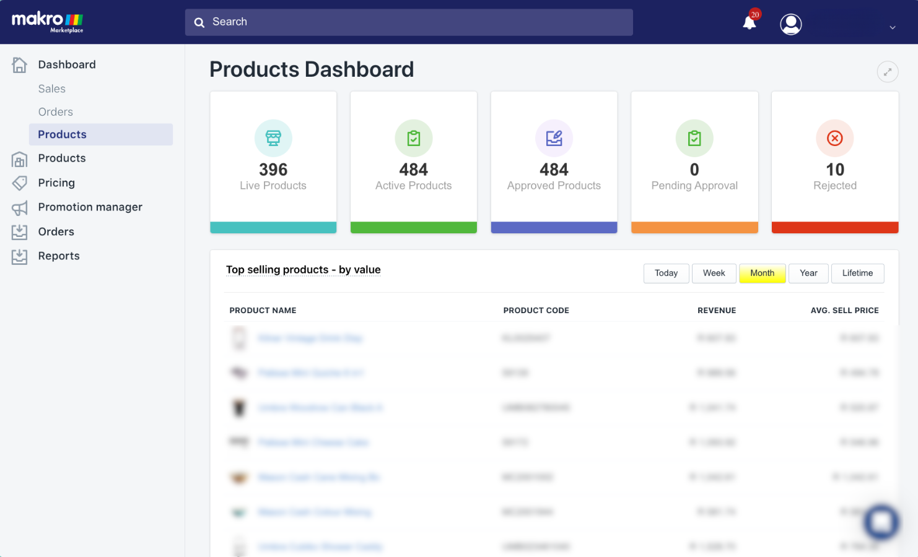Image resolution: width=918 pixels, height=557 pixels.
Task: Click the Live Products storefront icon
Action: pyautogui.click(x=273, y=138)
